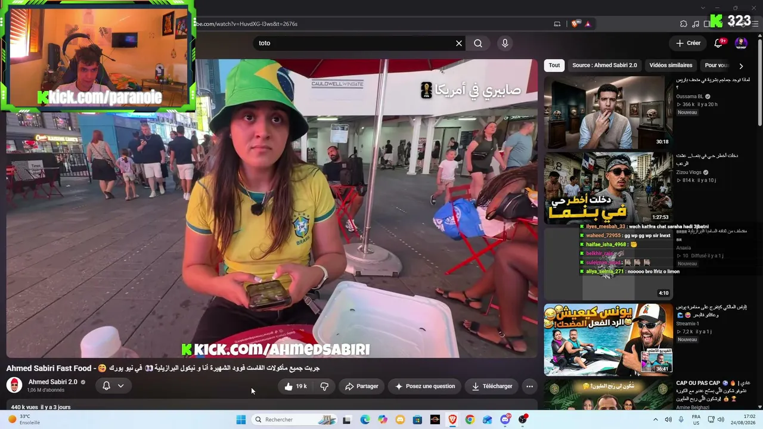Open the media control music note icon
This screenshot has height=429, width=763.
(696, 24)
